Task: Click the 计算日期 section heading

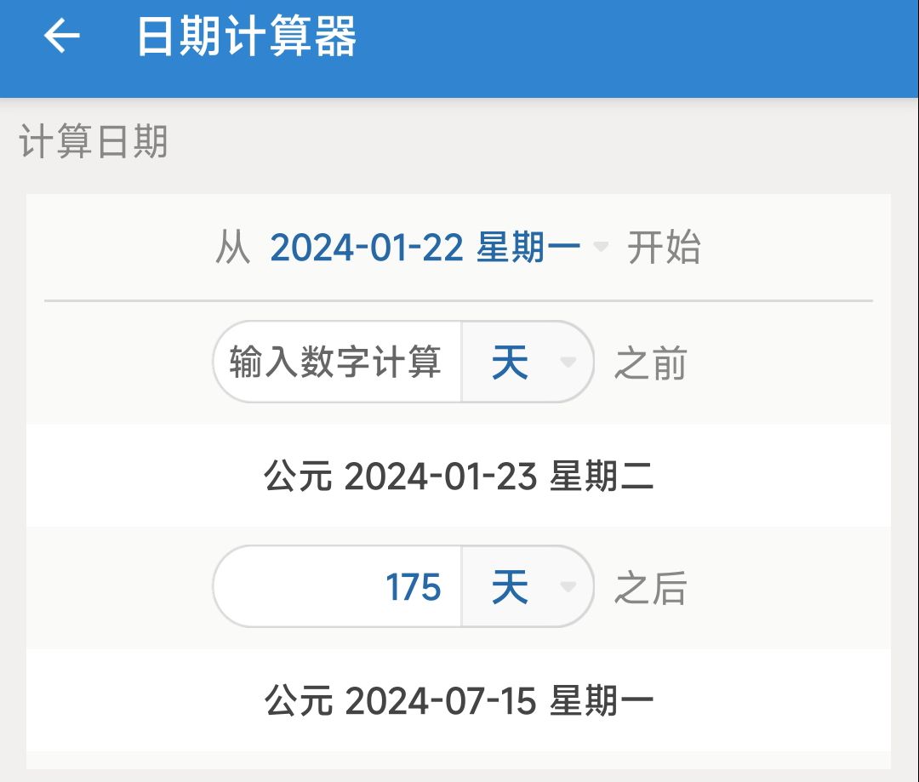Action: (x=94, y=142)
